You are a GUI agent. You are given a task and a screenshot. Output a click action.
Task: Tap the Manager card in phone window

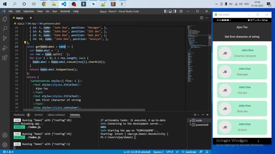point(242,71)
